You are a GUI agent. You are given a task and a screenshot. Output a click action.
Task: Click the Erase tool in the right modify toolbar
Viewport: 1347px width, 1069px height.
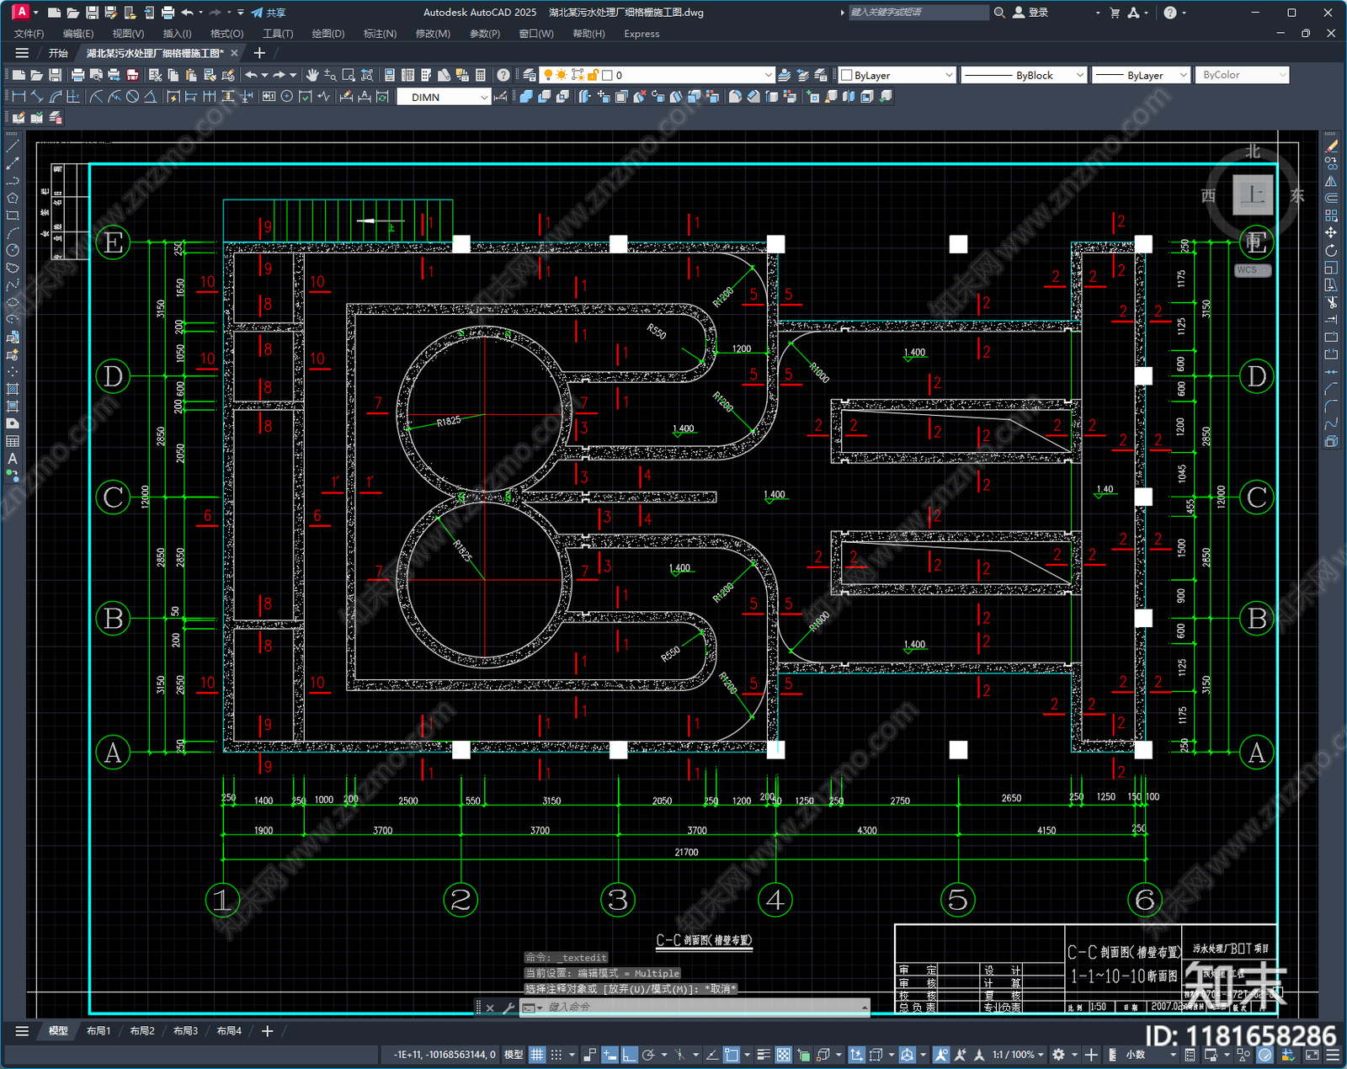[1331, 146]
